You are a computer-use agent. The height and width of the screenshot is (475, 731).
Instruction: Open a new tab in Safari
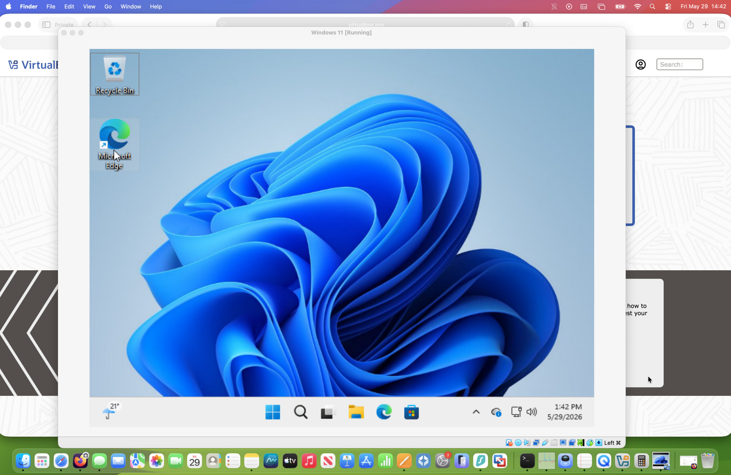click(x=706, y=25)
